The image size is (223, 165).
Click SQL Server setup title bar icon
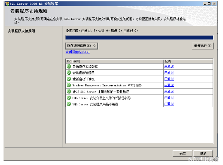7,4
